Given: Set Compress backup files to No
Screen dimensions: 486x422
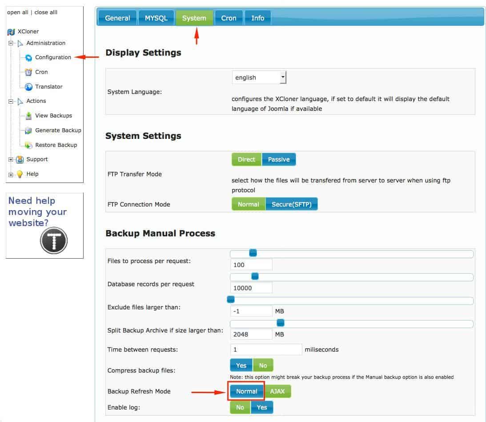Looking at the screenshot, I should pos(263,365).
